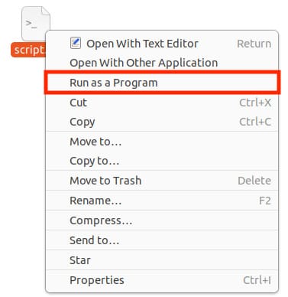Open the file Properties
Screen dimensions: 288x297
162,280
